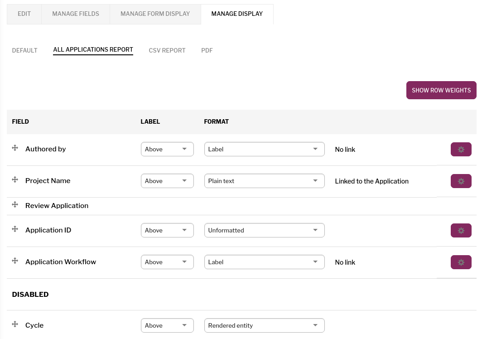Click the Application ID field name
482x339 pixels.
[48, 230]
